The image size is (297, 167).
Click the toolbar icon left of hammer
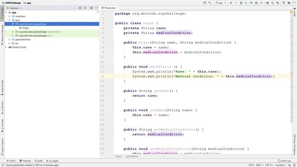(205, 3)
